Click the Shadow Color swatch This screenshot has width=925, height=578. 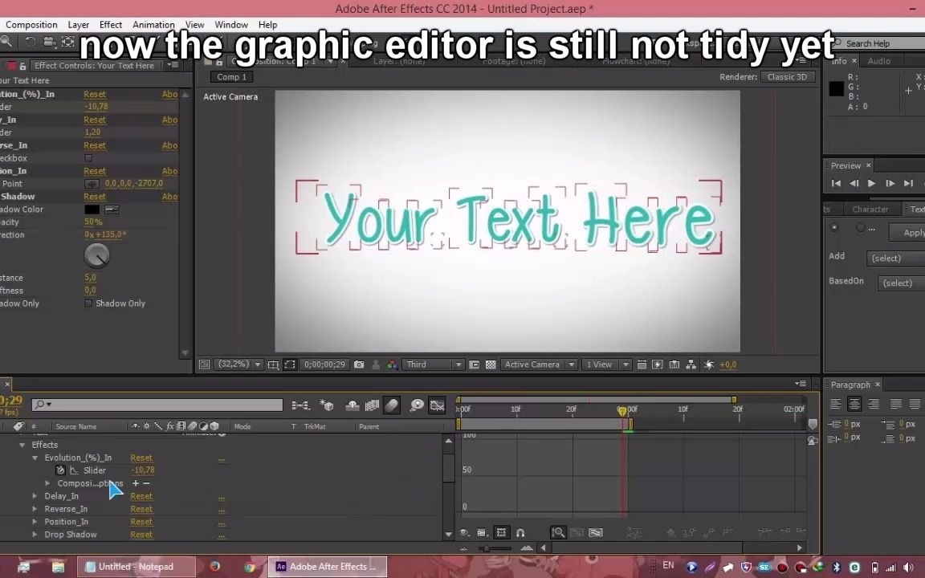coord(91,209)
